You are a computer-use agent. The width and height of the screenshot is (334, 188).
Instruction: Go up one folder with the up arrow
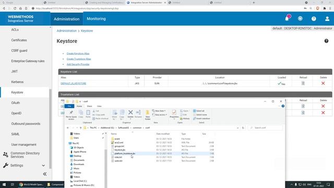[x=80, y=127]
